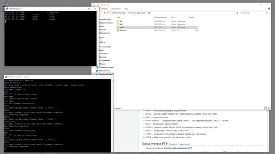Click the Рабочий стол icon under Этот компьютер
Viewport: 275px width, 154px height.
tap(97, 71)
